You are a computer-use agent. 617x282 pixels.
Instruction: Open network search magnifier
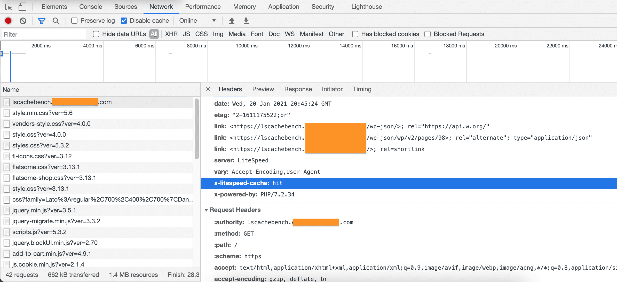(x=56, y=21)
